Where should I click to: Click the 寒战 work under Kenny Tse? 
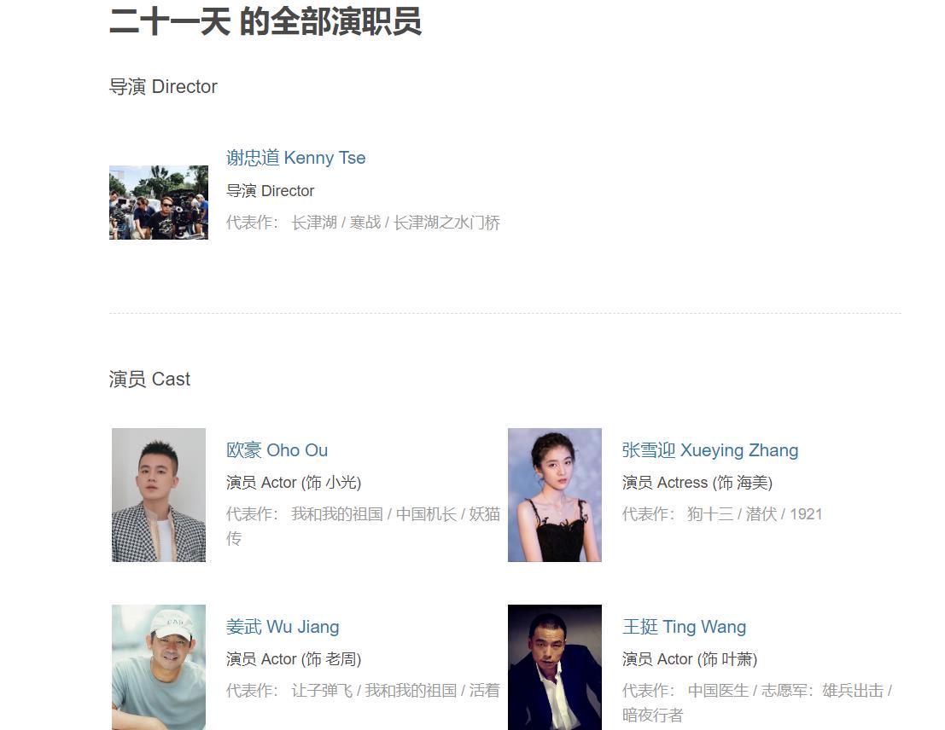click(365, 223)
